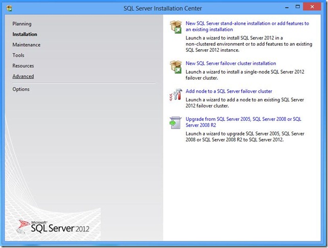This screenshot has height=248, width=328.
Task: Launch New SQL Server stand-alone installation link
Action: click(247, 27)
